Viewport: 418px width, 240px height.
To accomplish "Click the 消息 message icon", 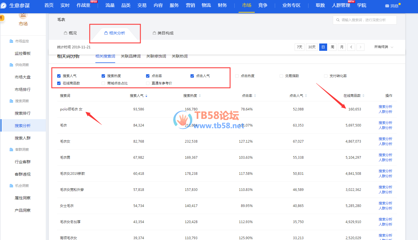I will (x=387, y=6).
